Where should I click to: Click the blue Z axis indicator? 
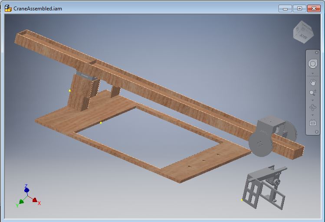(x=27, y=189)
